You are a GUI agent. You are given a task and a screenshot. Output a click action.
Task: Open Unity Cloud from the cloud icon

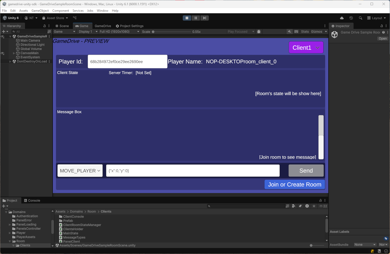(342, 18)
